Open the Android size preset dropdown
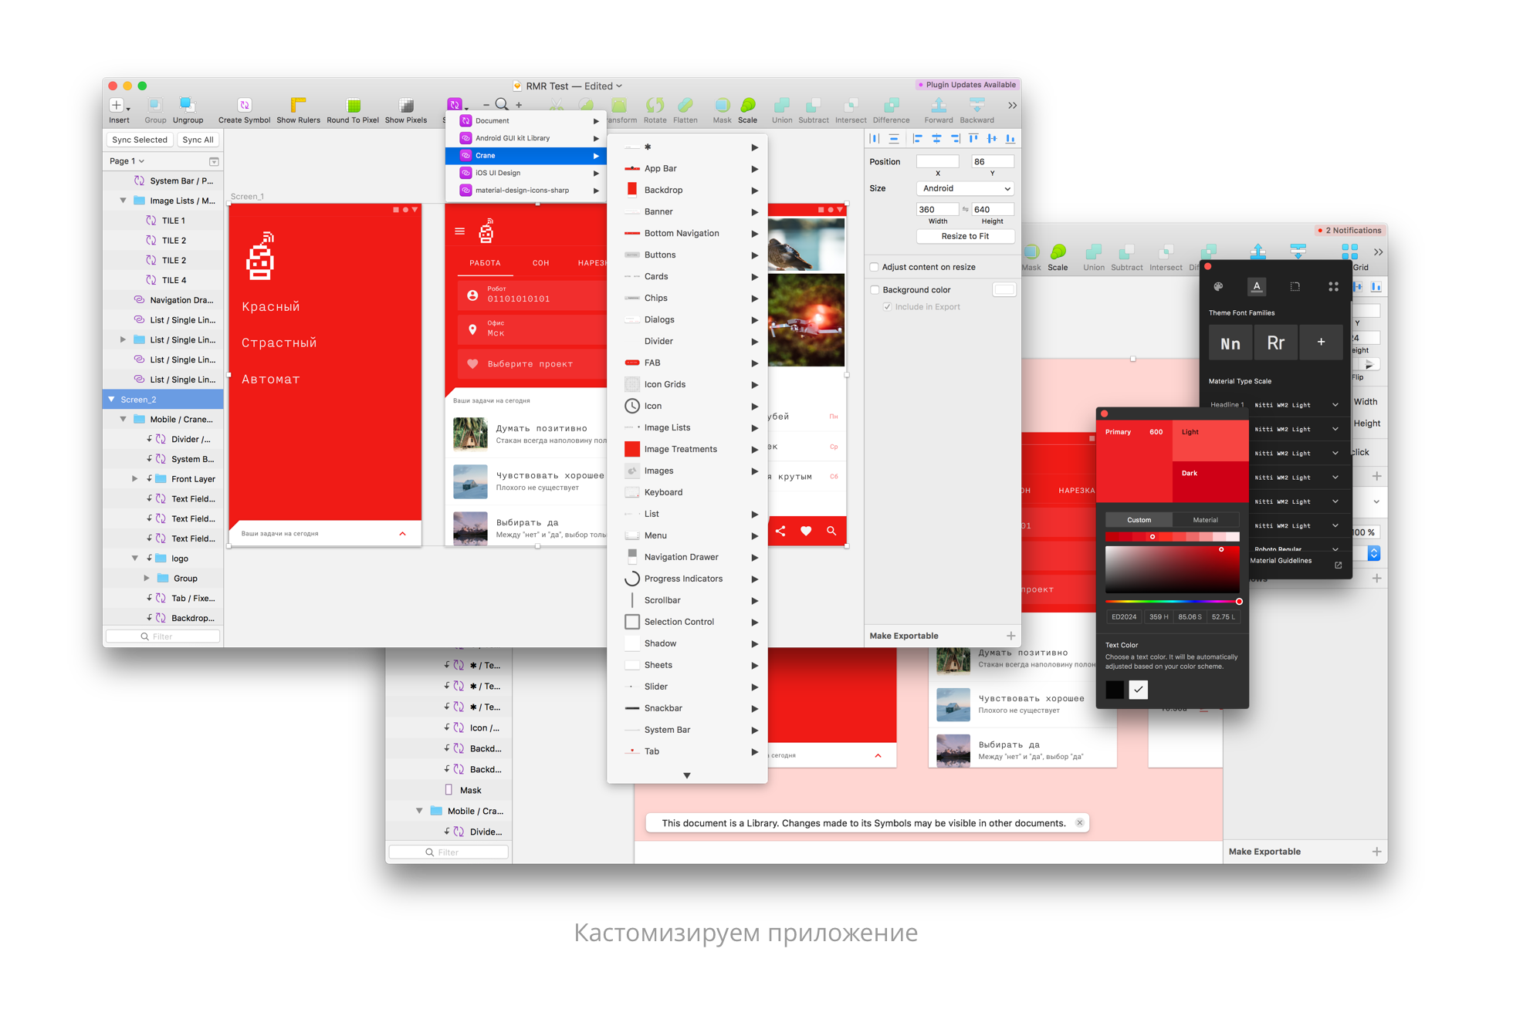 (x=965, y=188)
